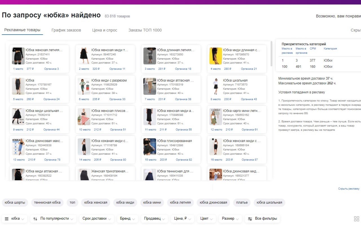The width and height of the screenshot is (361, 225).
Task: Open the yellow skirt image, article 167095870
Action: coord(215,56)
